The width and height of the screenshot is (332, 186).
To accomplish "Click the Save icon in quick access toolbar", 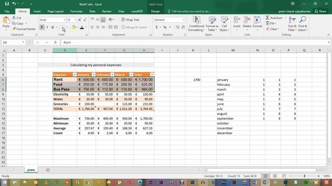I will point(7,4).
